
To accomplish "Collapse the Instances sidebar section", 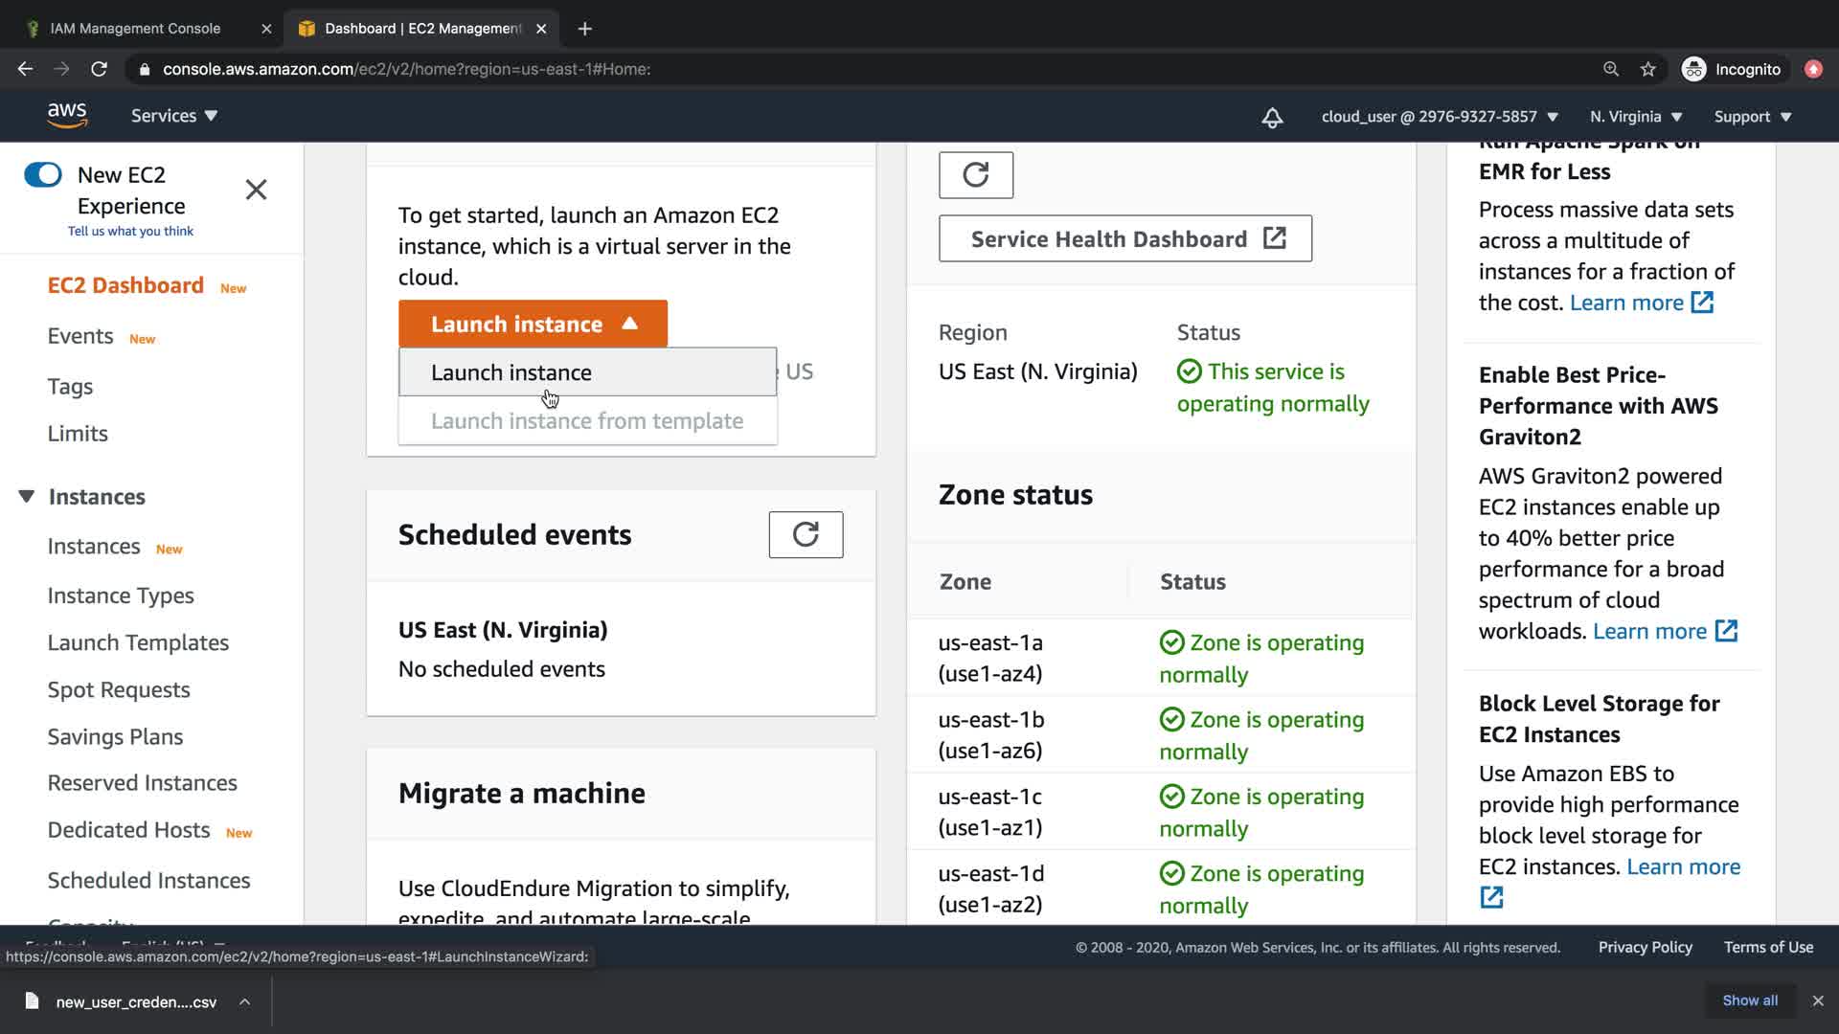I will 27,496.
